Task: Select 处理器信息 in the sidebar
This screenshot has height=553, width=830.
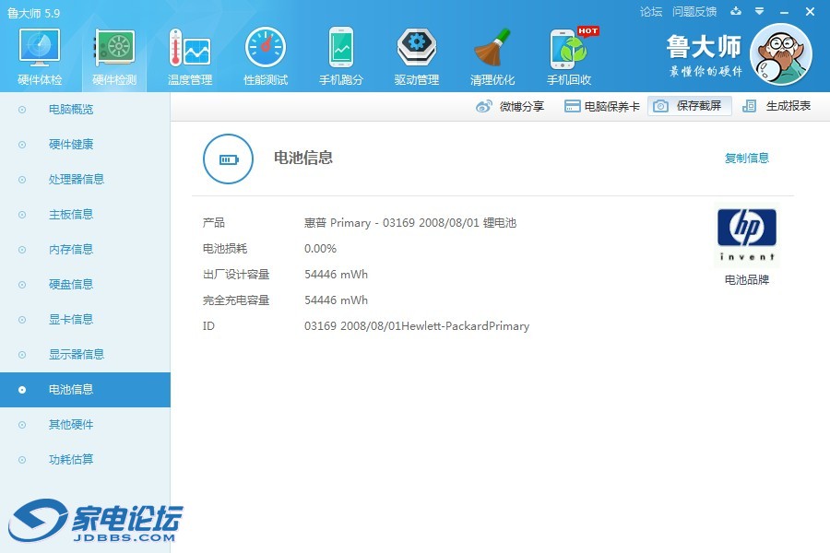Action: [x=77, y=180]
